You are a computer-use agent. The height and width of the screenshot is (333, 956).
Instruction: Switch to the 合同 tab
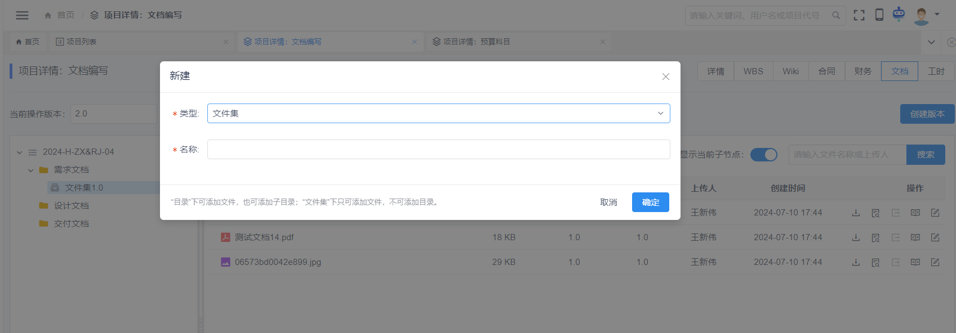pos(827,71)
